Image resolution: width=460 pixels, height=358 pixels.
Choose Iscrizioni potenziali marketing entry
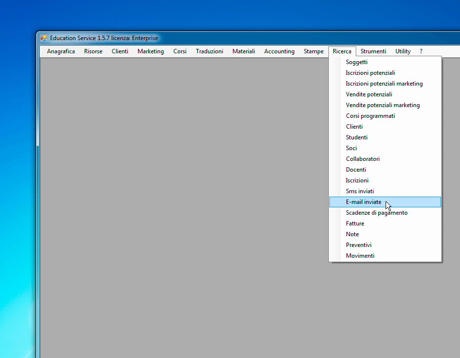pos(385,84)
